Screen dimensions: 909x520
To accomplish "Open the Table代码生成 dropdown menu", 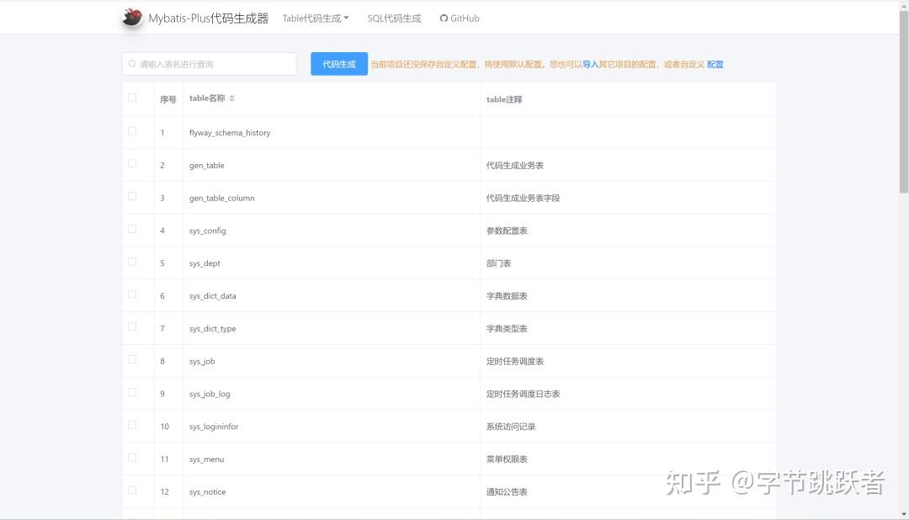I will [x=316, y=17].
